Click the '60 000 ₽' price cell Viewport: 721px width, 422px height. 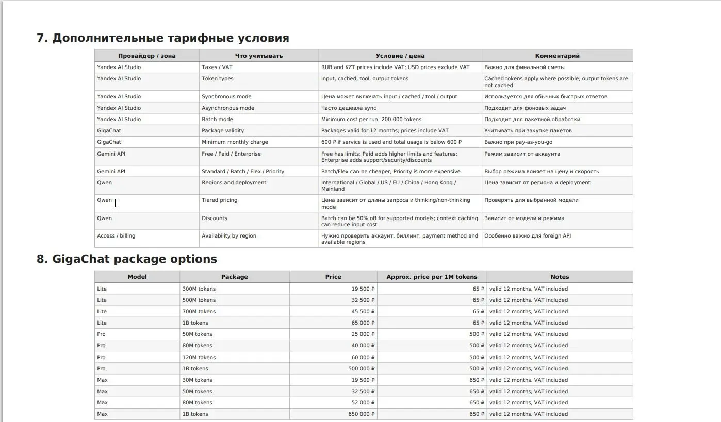[x=333, y=358]
